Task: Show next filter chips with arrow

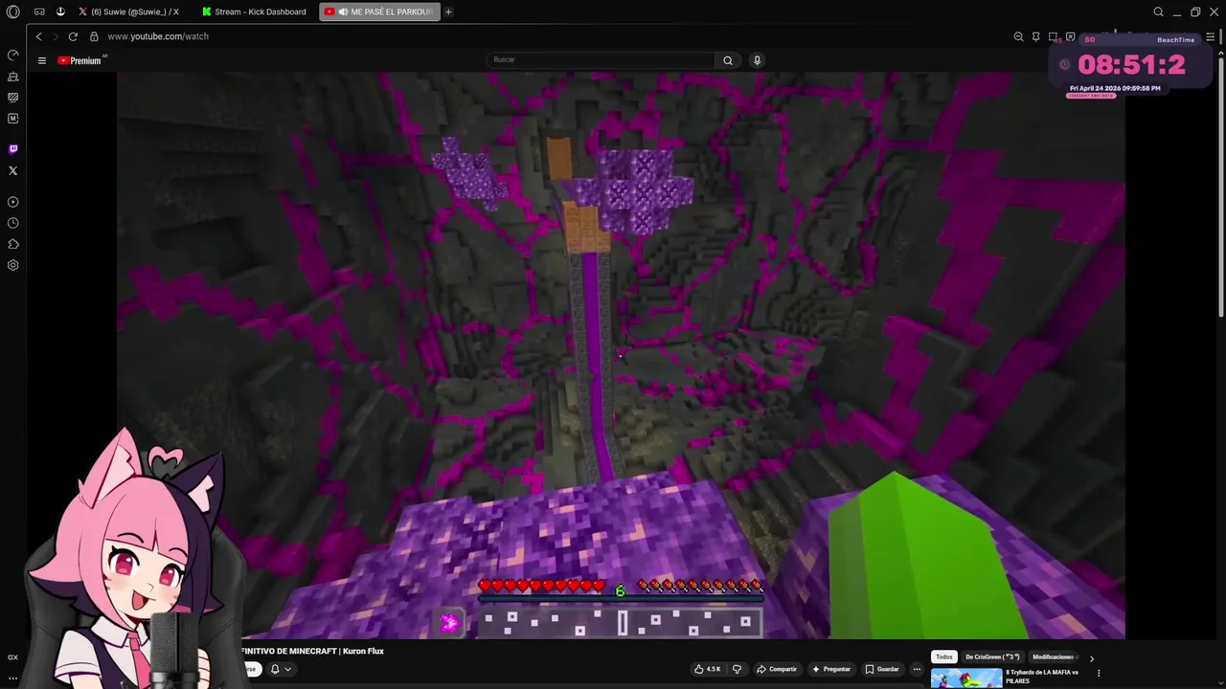Action: [1091, 658]
